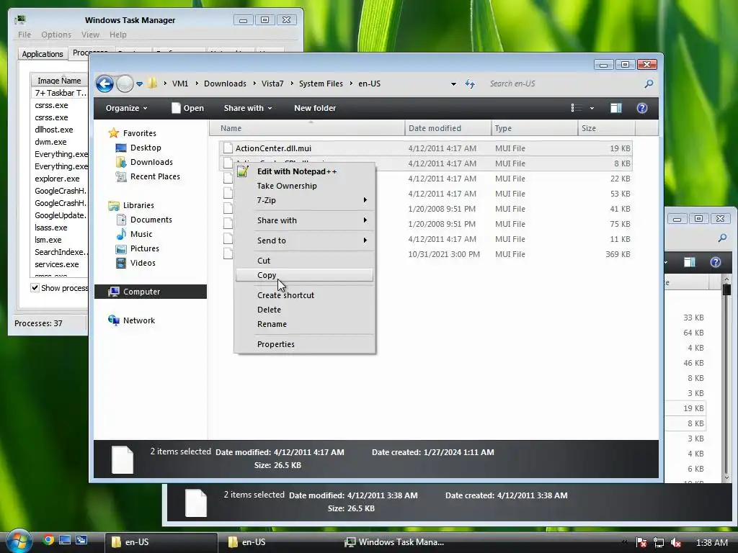The image size is (738, 553).
Task: Expand the Organize dropdown
Action: point(126,108)
